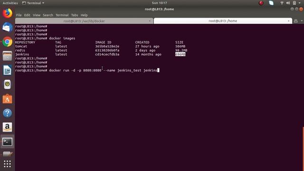Image resolution: width=304 pixels, height=171 pixels.
Task: Launch Thunderbird mail from the dock
Action: click(x=8, y=28)
